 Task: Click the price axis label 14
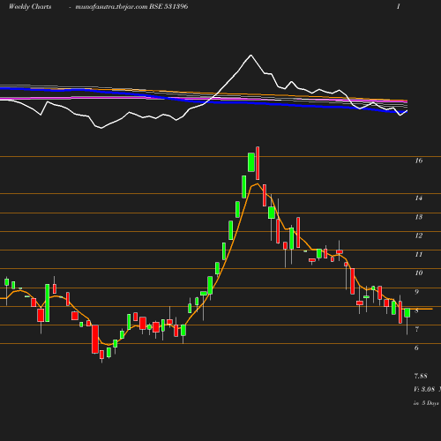419,198
